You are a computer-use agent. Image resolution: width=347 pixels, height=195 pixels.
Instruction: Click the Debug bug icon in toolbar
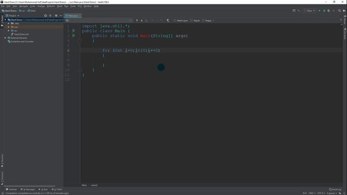coord(324,11)
